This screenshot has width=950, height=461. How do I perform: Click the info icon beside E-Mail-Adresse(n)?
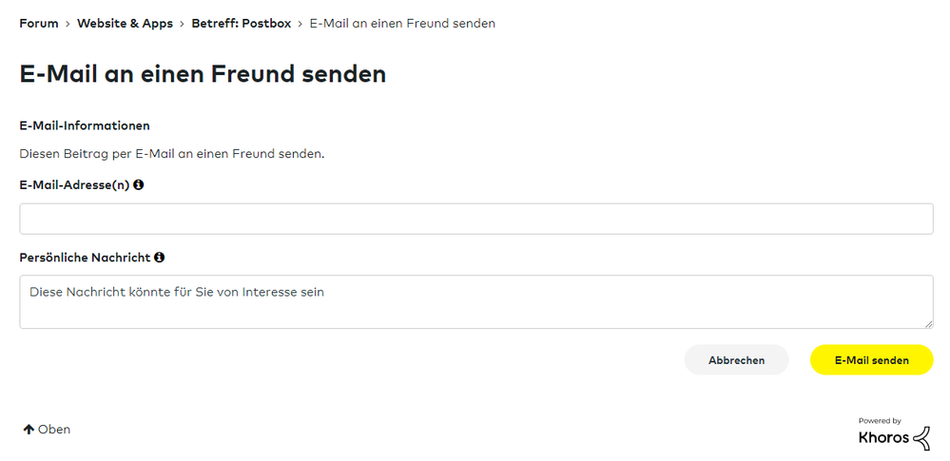pos(139,185)
